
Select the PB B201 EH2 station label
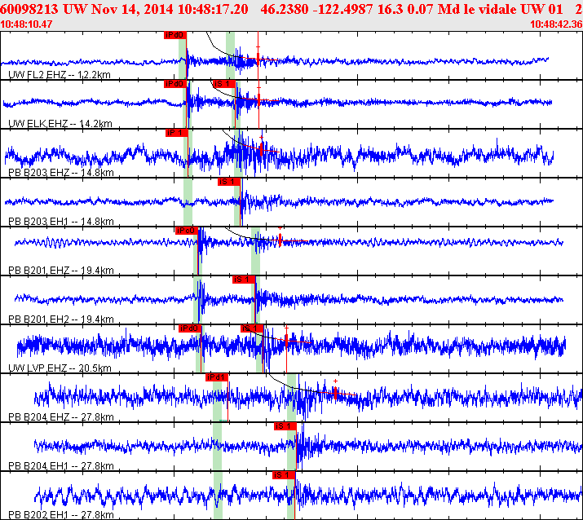tap(61, 319)
